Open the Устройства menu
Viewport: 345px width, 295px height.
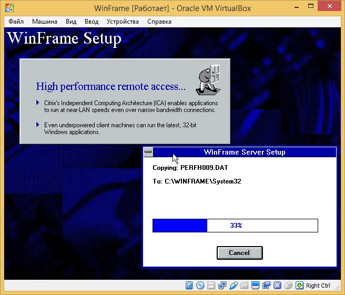123,22
